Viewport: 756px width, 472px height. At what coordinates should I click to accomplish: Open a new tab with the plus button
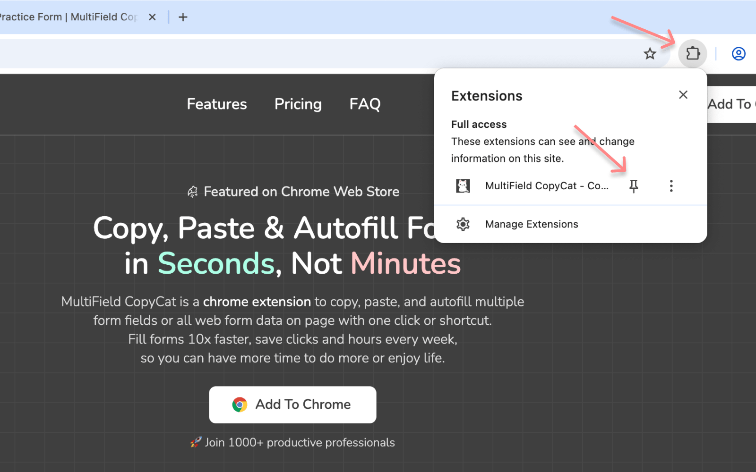click(x=182, y=17)
